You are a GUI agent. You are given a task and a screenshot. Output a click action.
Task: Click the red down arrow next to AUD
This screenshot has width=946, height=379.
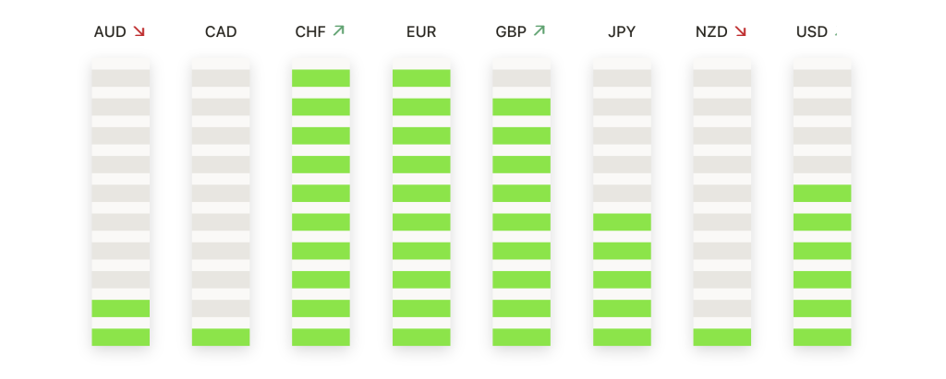click(x=139, y=31)
